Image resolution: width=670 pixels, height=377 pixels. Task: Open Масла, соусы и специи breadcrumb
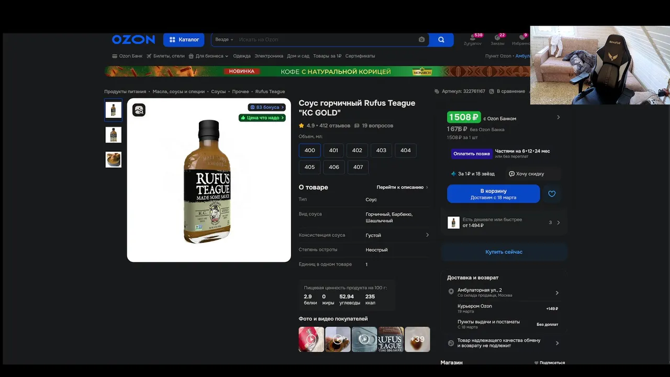point(178,92)
